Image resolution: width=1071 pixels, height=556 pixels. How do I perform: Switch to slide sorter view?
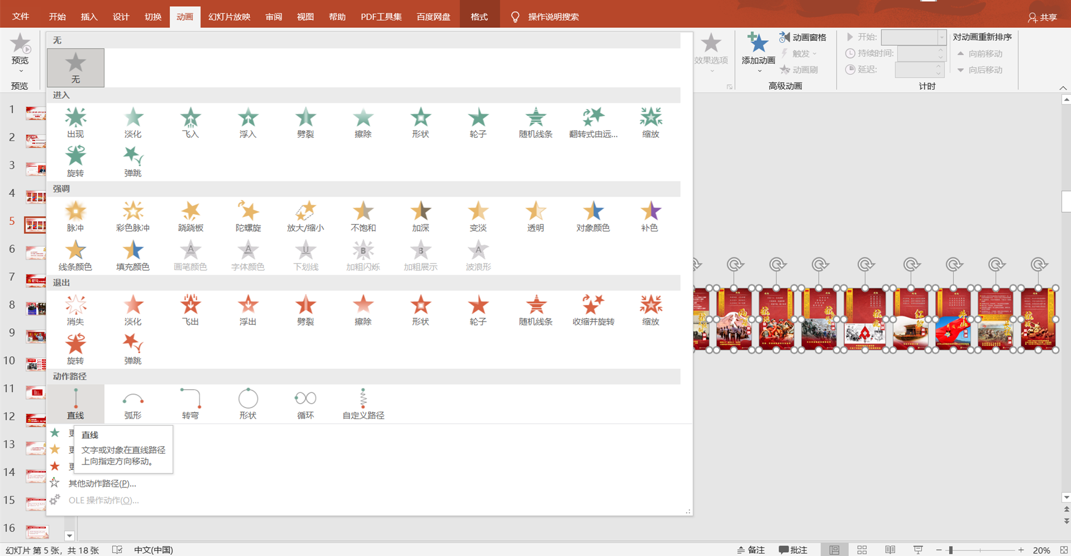click(x=862, y=550)
